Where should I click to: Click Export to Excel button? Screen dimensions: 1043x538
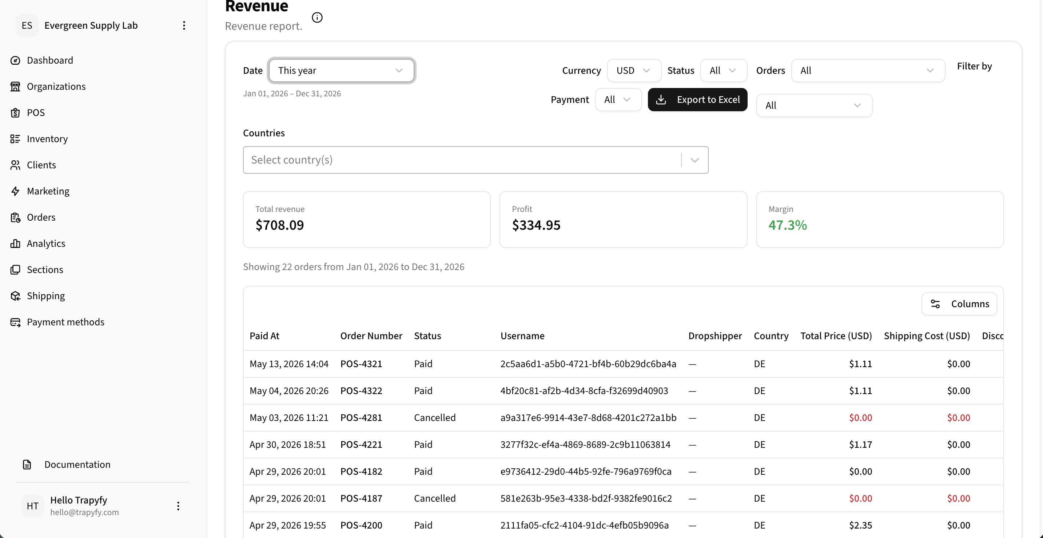click(698, 100)
